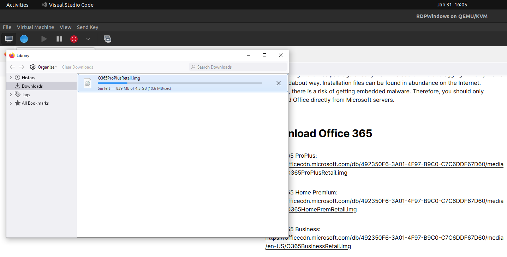Open shutdown options dropdown arrow
Screen dimensions: 507x257
tap(88, 39)
